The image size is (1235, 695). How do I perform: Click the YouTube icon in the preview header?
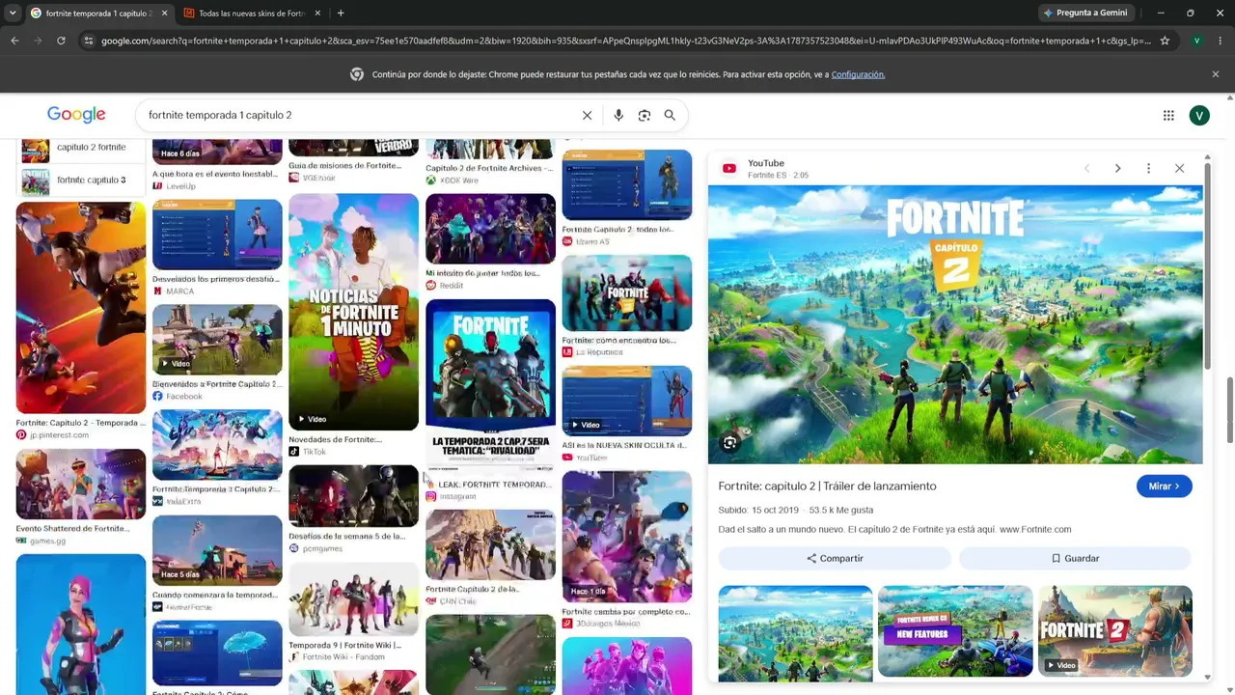pos(729,169)
